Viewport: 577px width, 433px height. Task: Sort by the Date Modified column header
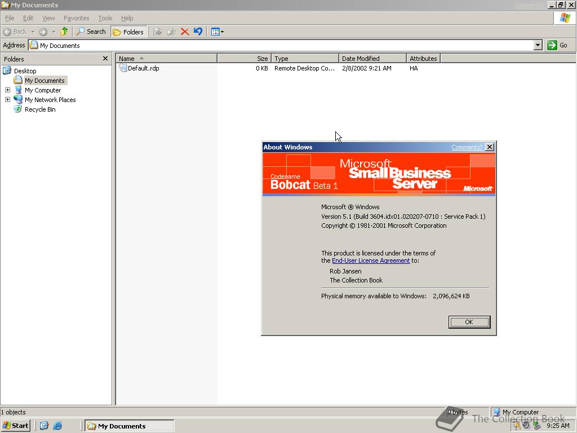[x=373, y=59]
